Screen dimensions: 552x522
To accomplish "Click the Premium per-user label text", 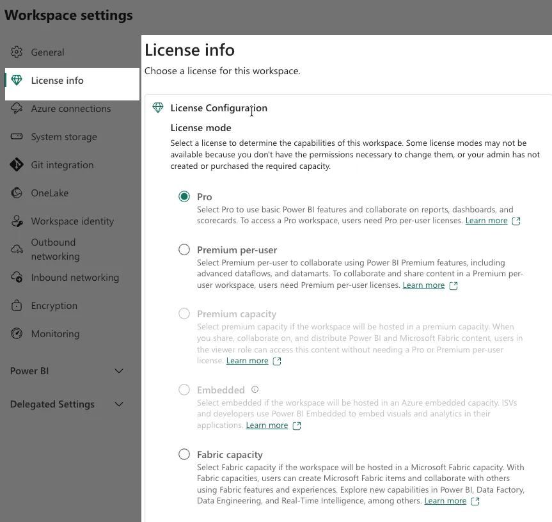I will point(237,250).
